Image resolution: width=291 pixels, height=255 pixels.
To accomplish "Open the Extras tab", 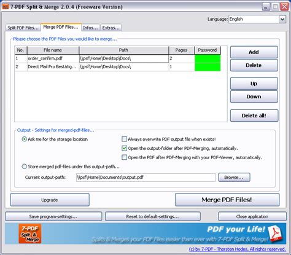I will click(x=111, y=28).
